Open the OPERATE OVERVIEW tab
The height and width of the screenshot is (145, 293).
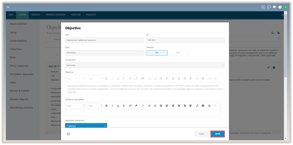click(x=56, y=15)
